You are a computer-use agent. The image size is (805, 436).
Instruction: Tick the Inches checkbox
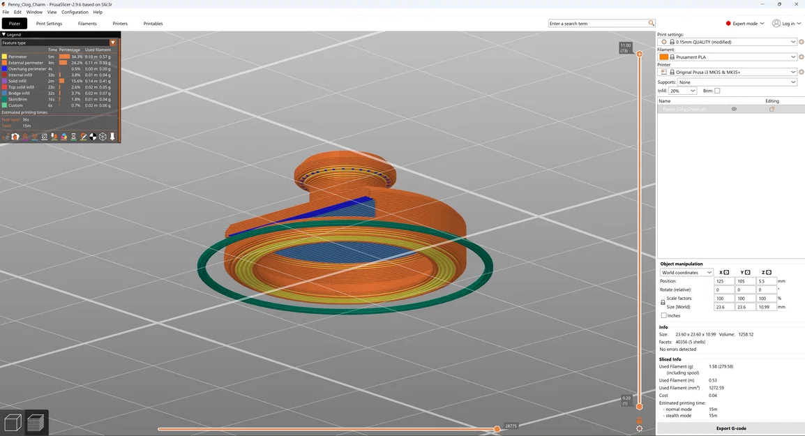(x=664, y=315)
